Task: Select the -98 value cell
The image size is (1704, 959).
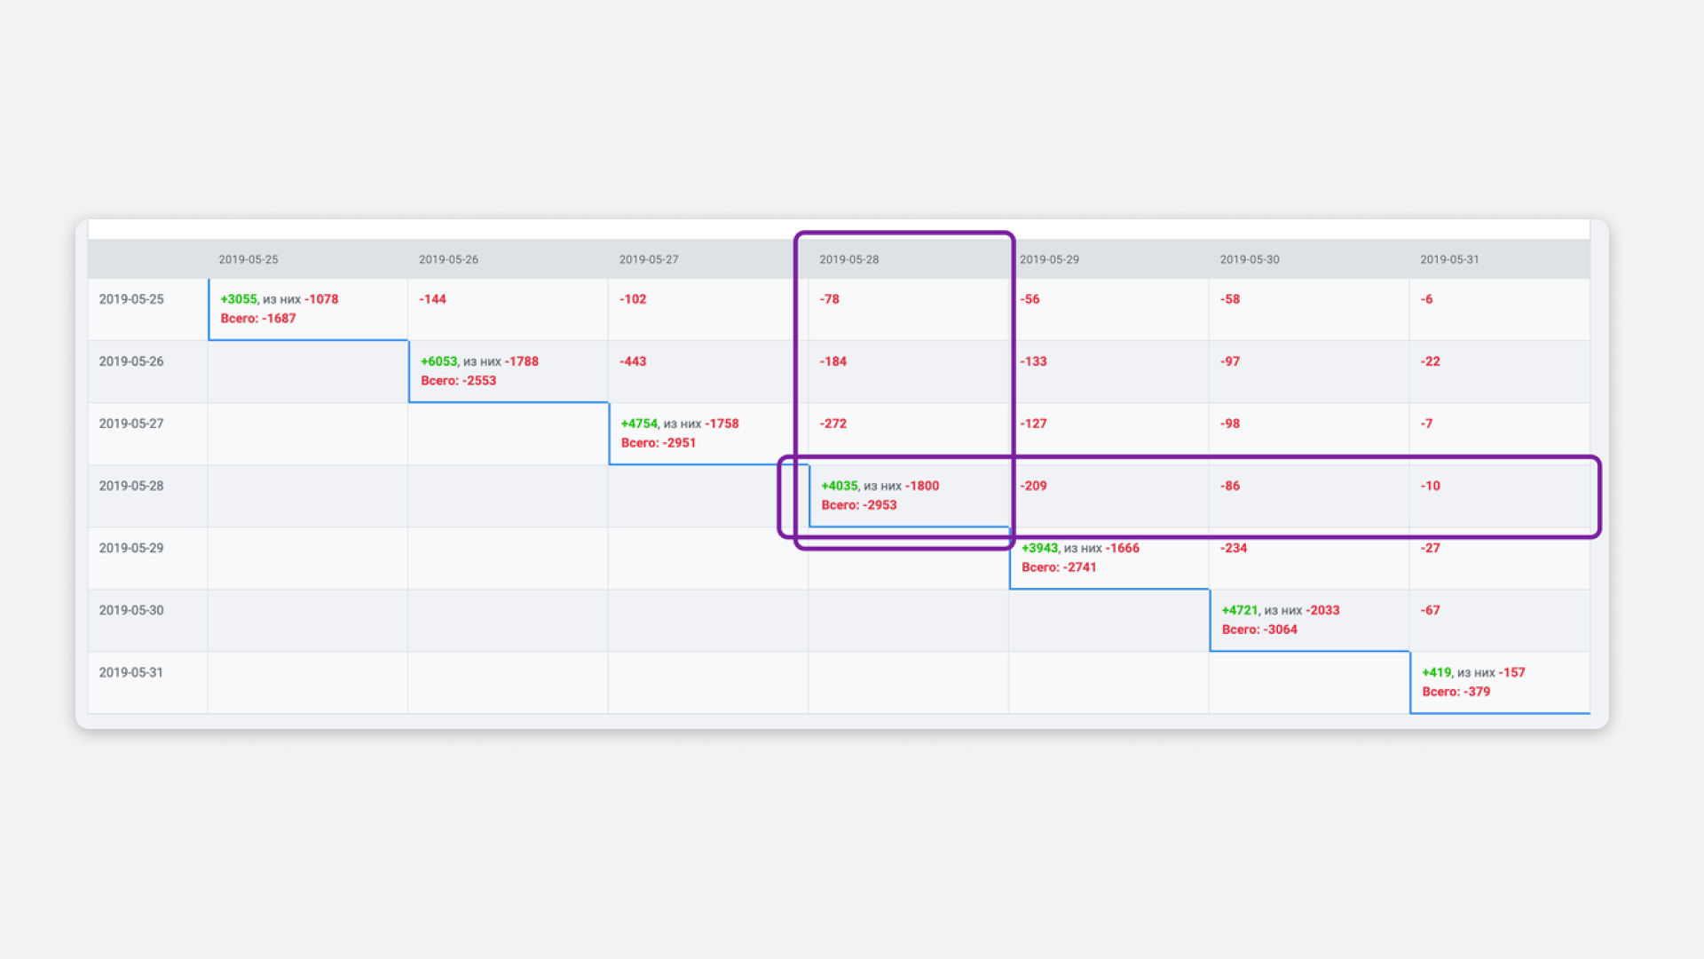Action: tap(1230, 424)
